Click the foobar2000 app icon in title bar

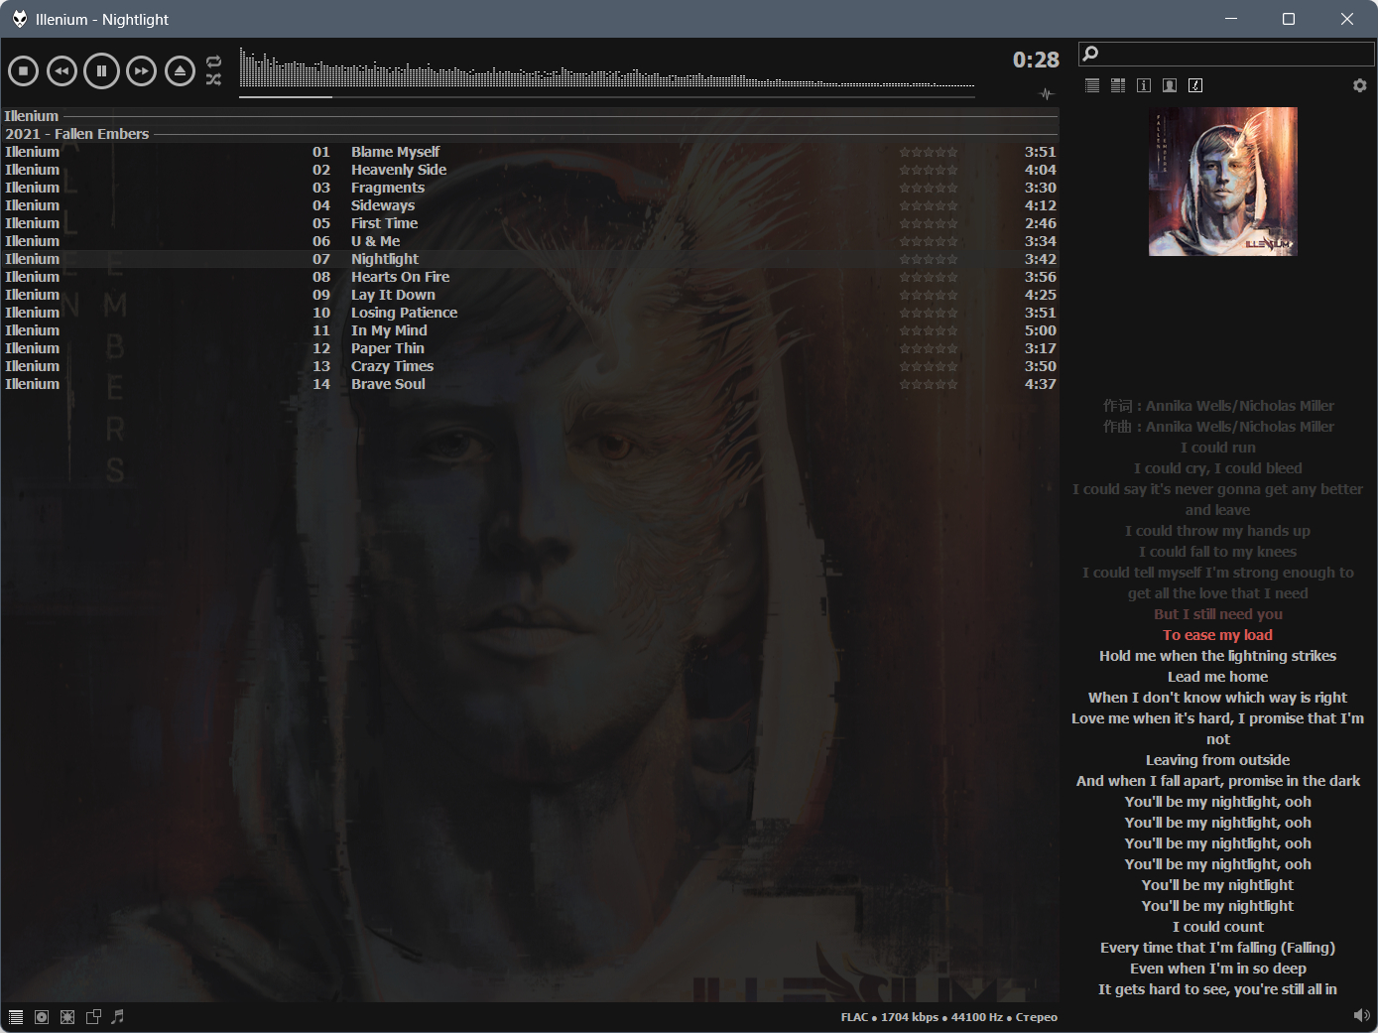click(19, 19)
